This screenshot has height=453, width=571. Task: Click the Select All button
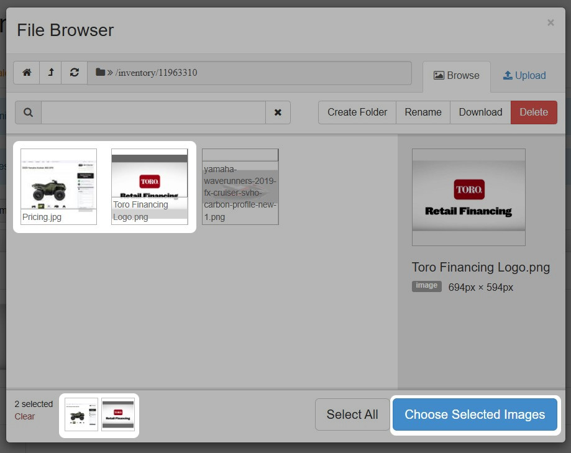[352, 414]
